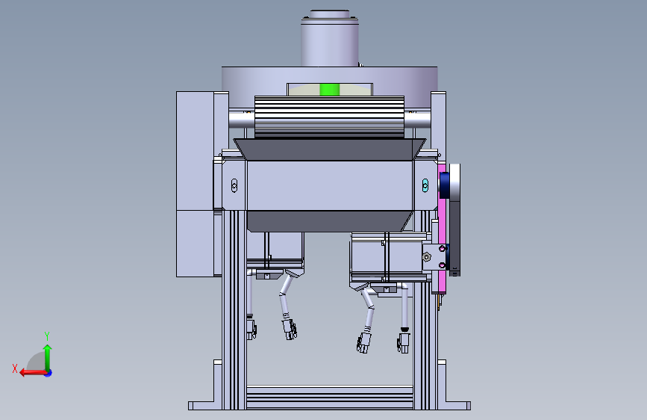The width and height of the screenshot is (647, 420).
Task: Select the horizontal crossbar at the frame bottom
Action: [x=329, y=398]
